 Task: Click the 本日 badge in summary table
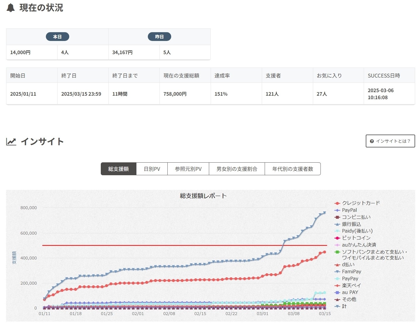pyautogui.click(x=57, y=37)
